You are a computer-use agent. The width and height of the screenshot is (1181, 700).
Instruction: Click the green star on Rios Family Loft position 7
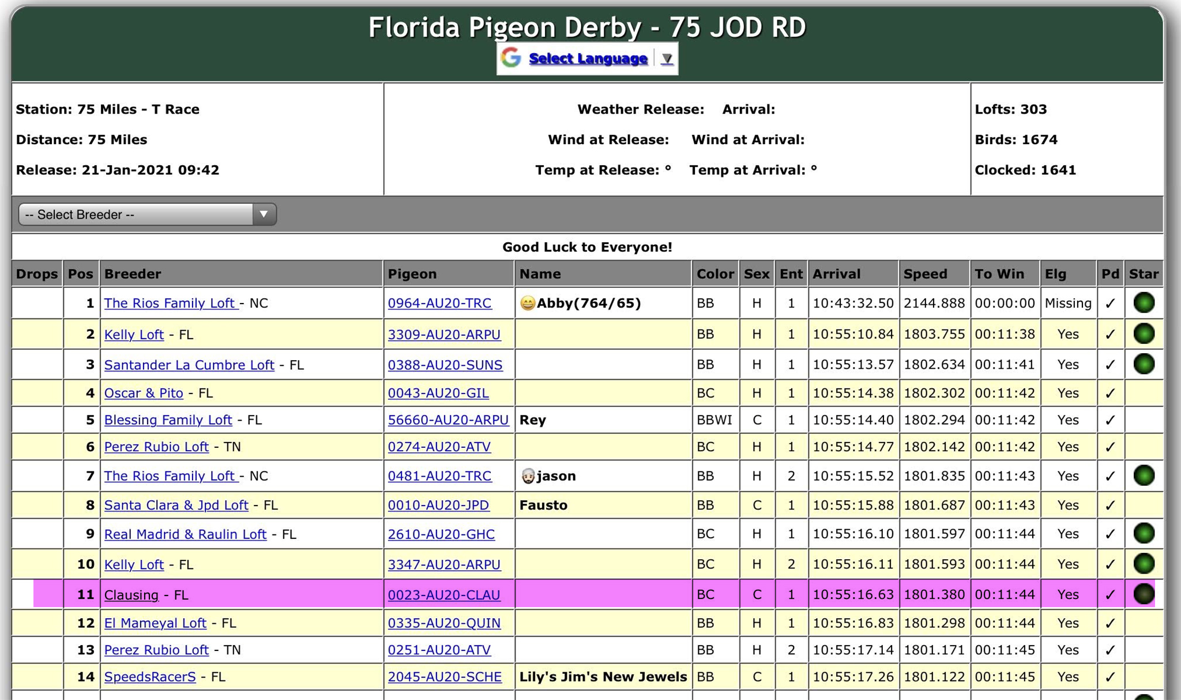tap(1144, 476)
